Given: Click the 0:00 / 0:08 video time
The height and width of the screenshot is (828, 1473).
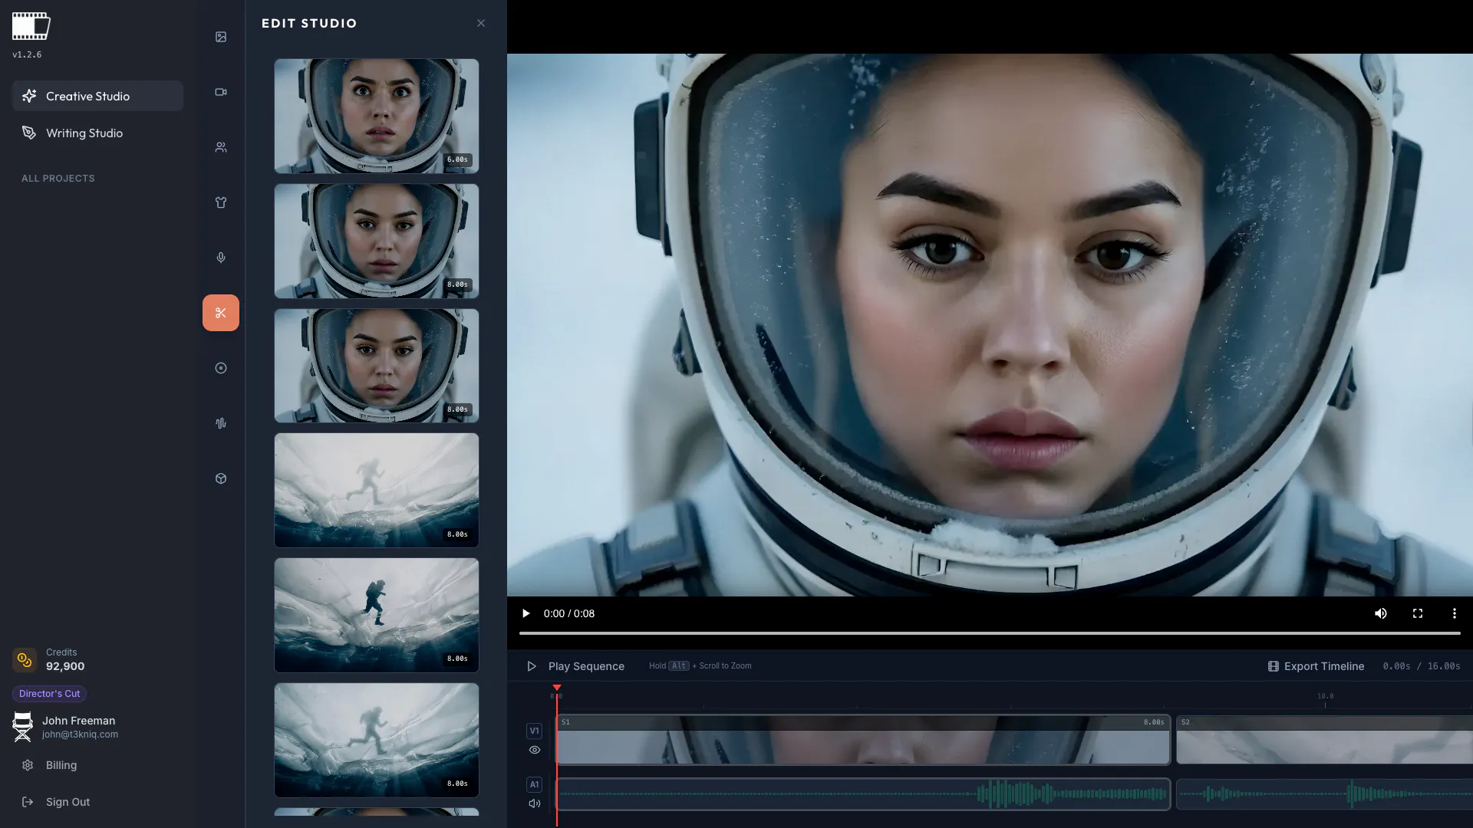Looking at the screenshot, I should click(x=569, y=613).
